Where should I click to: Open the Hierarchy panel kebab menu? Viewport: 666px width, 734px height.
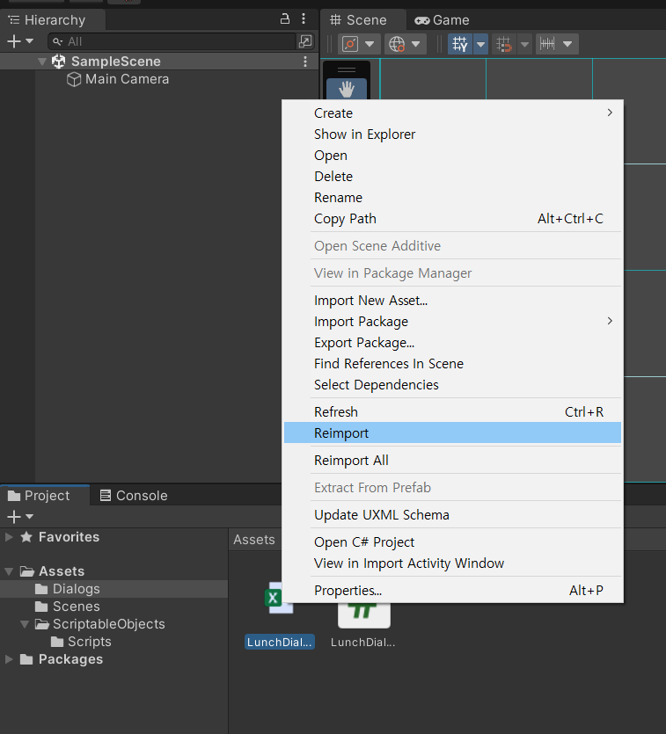pyautogui.click(x=304, y=18)
